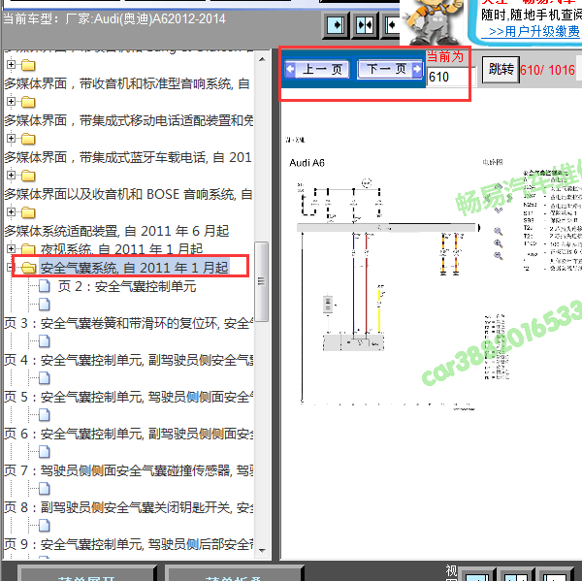Click folder icon above 集成式移动电话适配装置 row
Image resolution: width=582 pixels, height=581 pixels.
28,102
